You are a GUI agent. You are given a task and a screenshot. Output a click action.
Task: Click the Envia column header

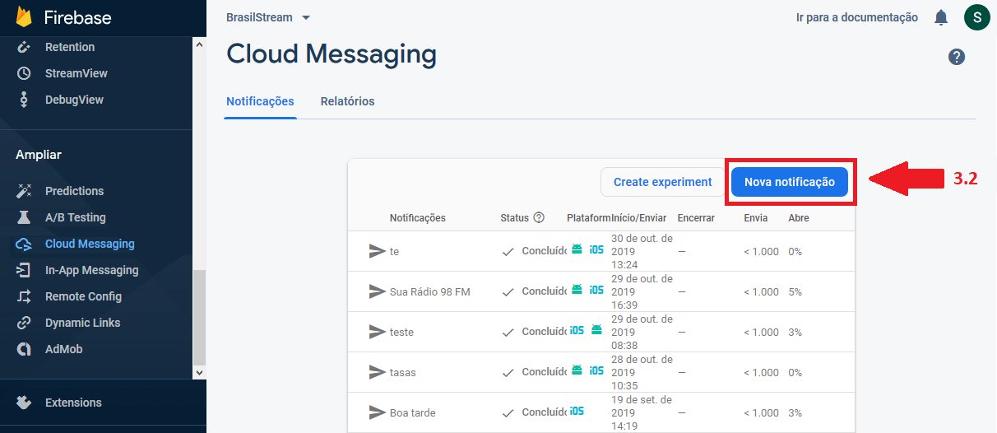point(755,218)
